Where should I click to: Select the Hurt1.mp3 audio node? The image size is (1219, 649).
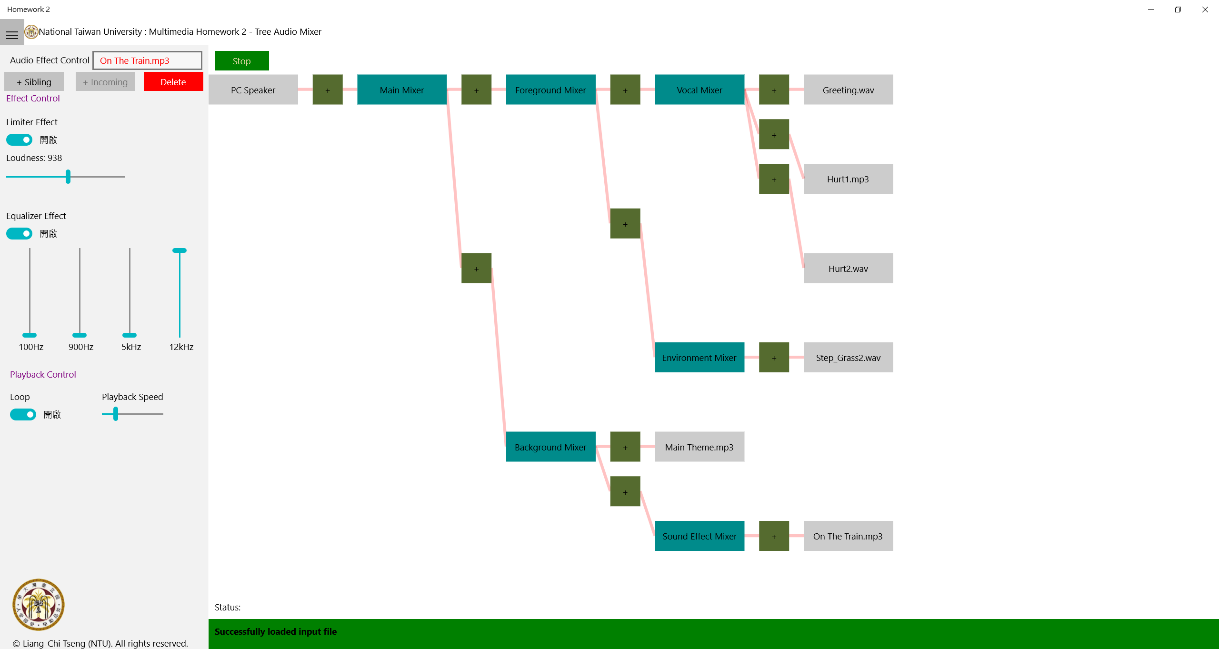coord(848,179)
